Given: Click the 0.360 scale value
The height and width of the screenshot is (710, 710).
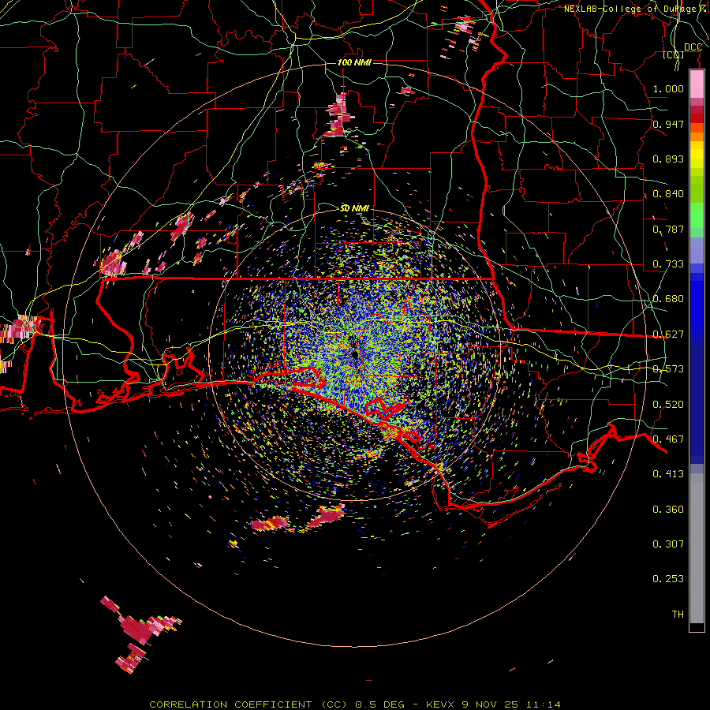Looking at the screenshot, I should point(668,510).
